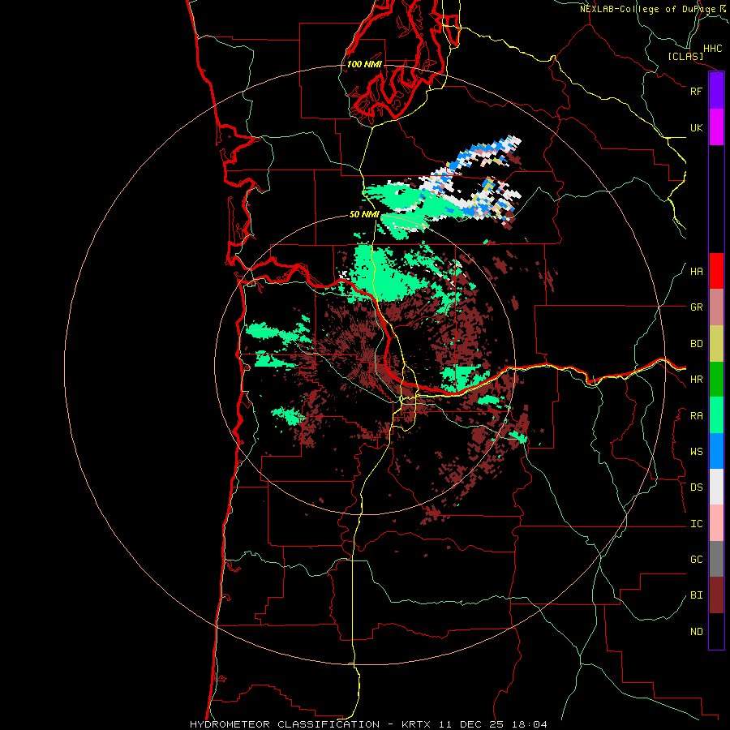The width and height of the screenshot is (730, 730).
Task: Click the BD legend label
Action: [696, 344]
